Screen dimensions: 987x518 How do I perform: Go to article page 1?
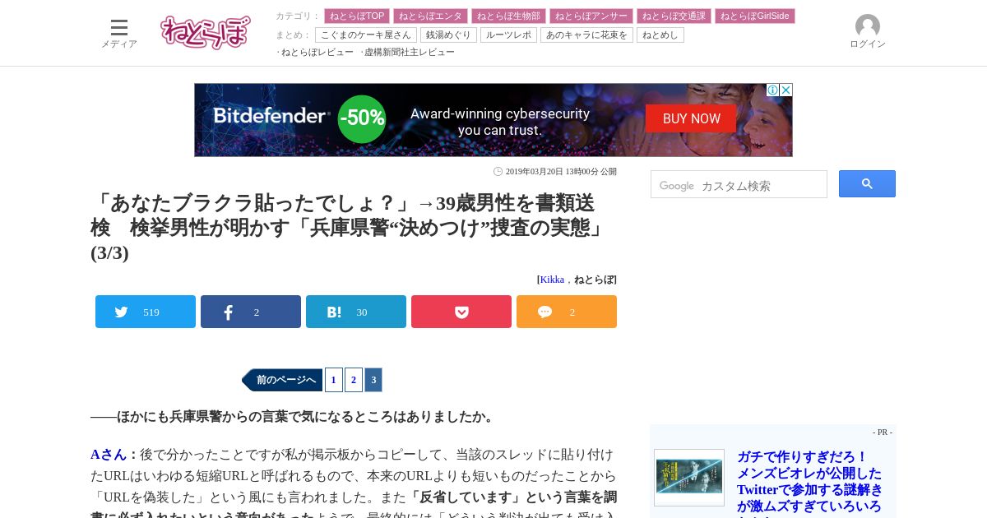coord(334,380)
